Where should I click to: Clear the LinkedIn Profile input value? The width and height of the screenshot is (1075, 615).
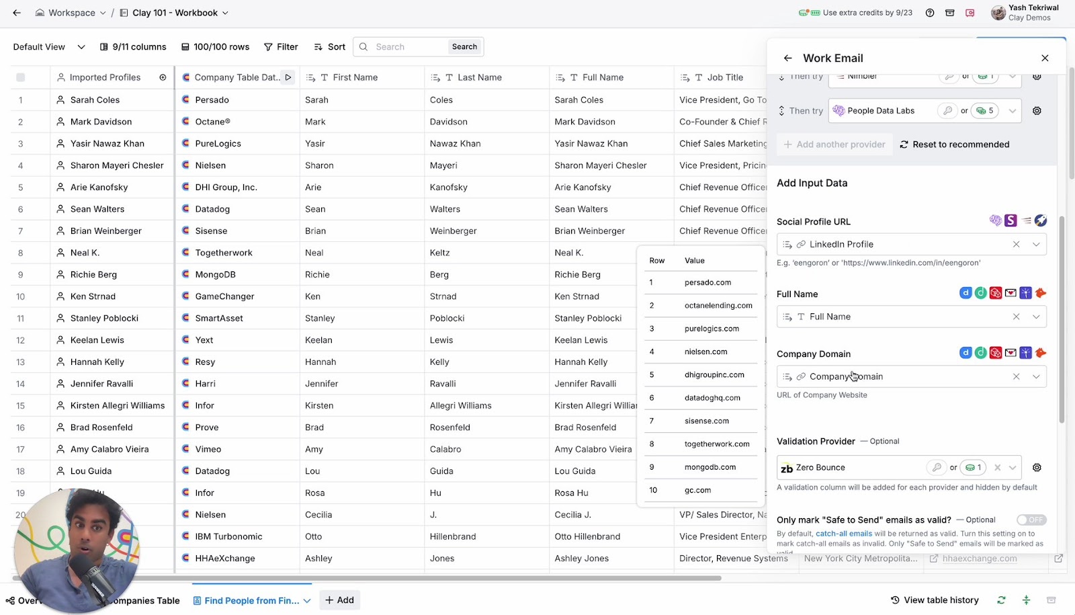click(x=1017, y=245)
